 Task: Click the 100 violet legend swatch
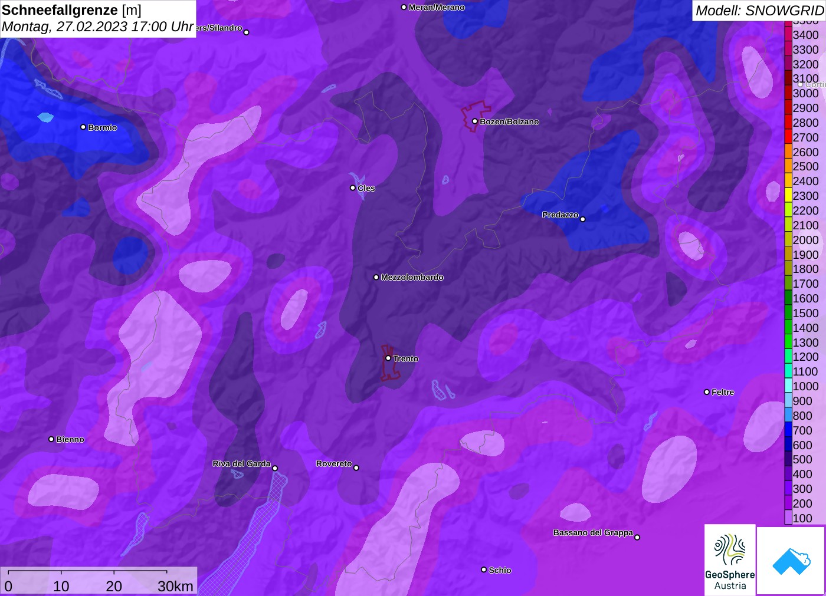(788, 518)
